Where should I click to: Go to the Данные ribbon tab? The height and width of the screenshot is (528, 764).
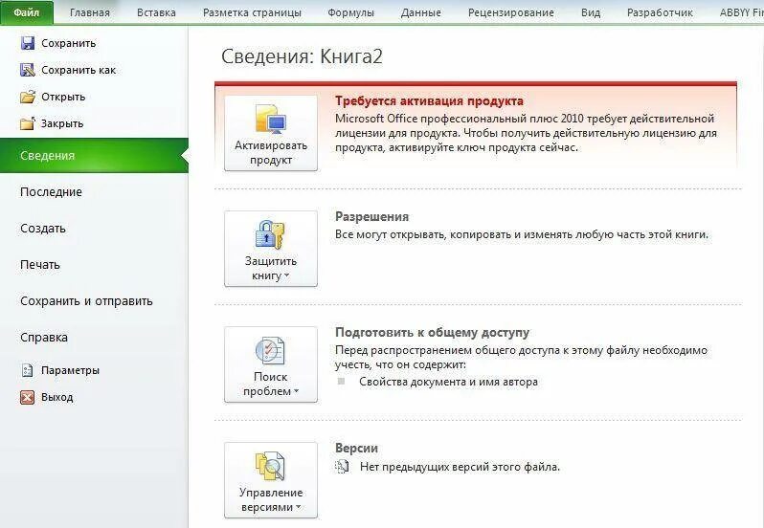point(420,12)
